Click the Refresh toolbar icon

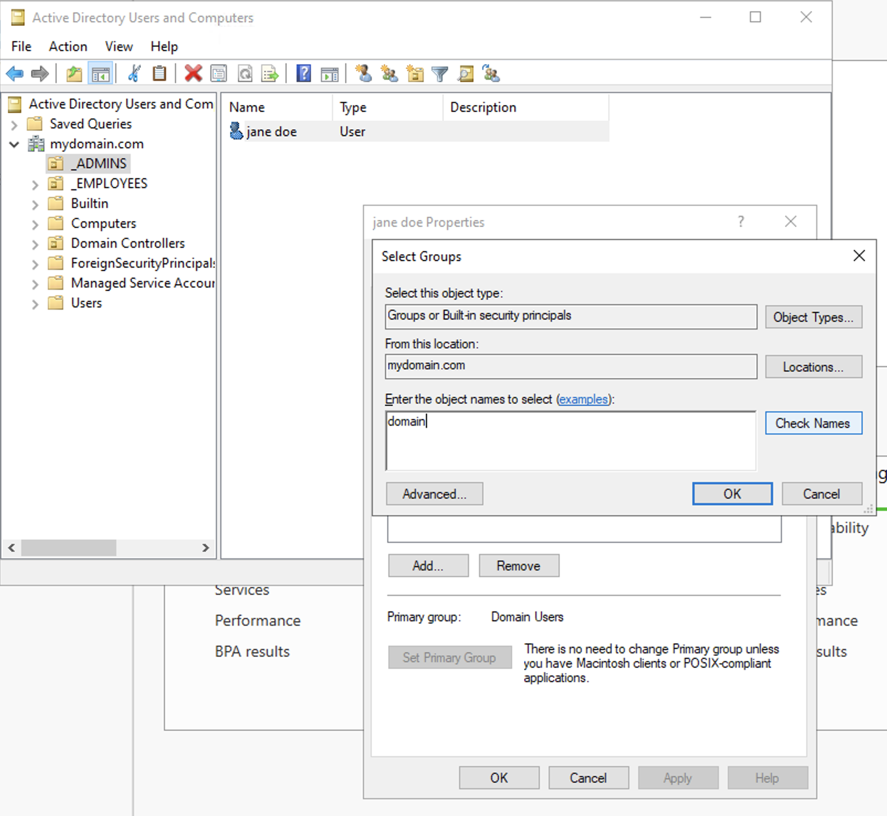pos(245,74)
